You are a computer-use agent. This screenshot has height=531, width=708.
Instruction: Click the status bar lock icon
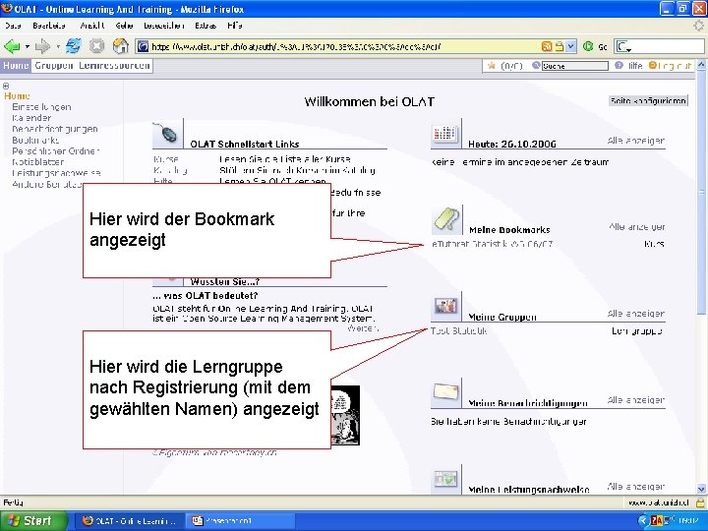(700, 502)
